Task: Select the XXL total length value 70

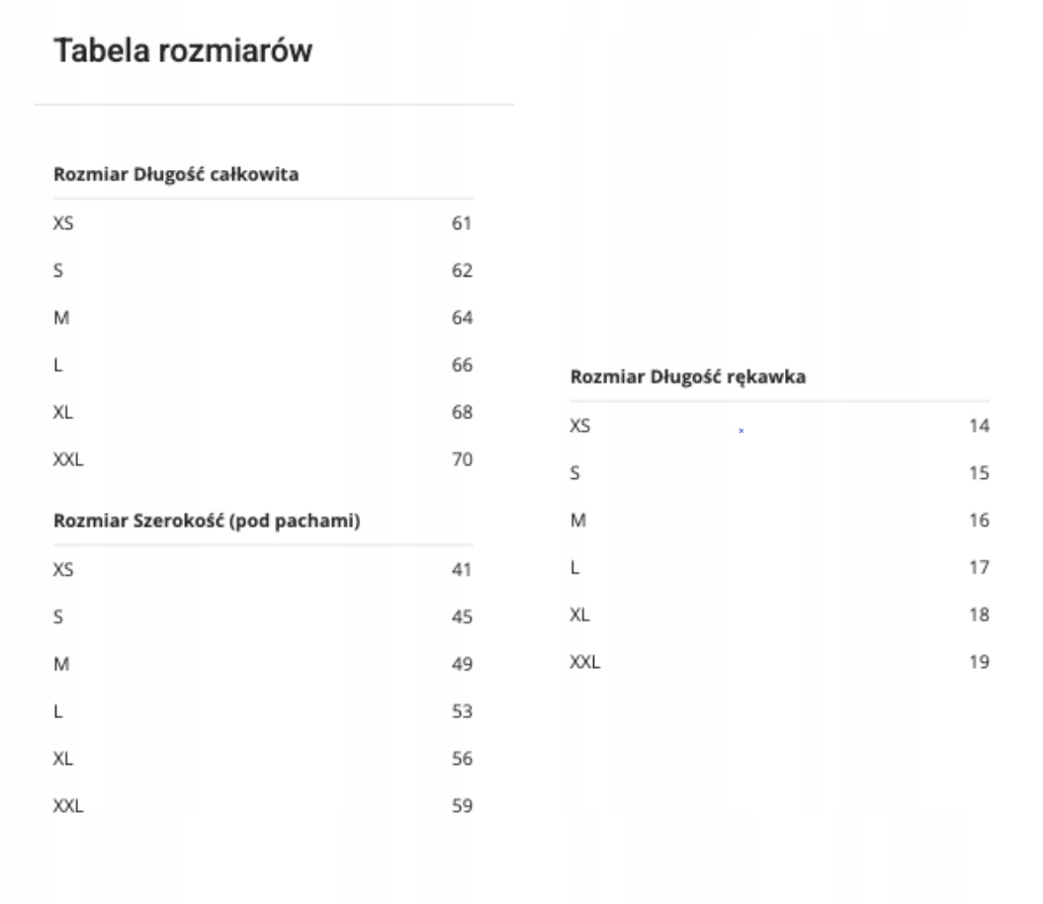Action: [463, 459]
